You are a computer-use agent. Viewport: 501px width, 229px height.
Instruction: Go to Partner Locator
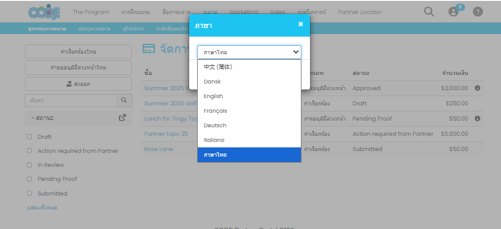pyautogui.click(x=360, y=12)
